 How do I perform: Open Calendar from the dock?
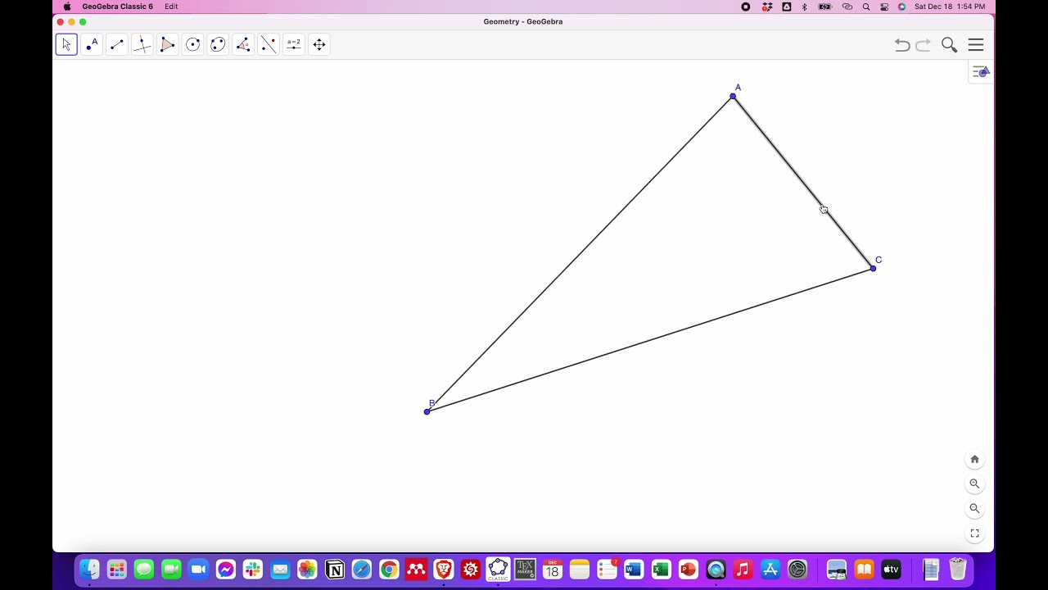553,569
